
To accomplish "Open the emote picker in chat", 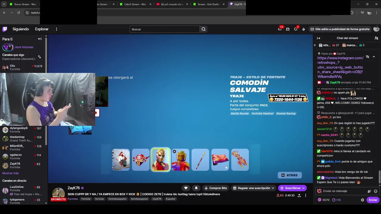I will pyautogui.click(x=376, y=191).
